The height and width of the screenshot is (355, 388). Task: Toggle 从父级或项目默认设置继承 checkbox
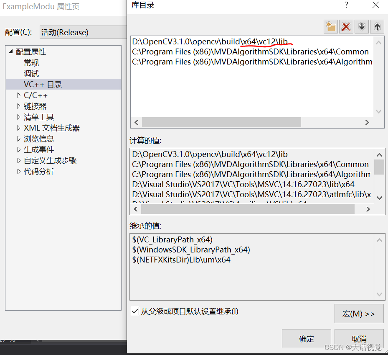(135, 311)
